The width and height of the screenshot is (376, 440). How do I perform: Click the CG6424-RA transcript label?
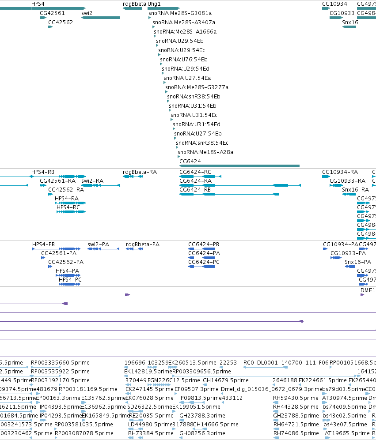[x=196, y=181]
